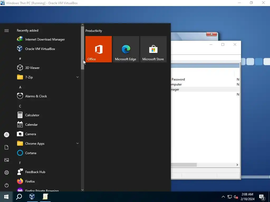Open Documents from Start sidebar
Viewport: 270px width, 202px height.
point(7,147)
